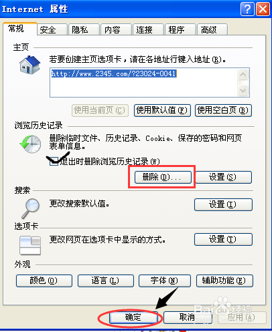Click the 删除(D)... button
The image size is (272, 332).
click(163, 177)
